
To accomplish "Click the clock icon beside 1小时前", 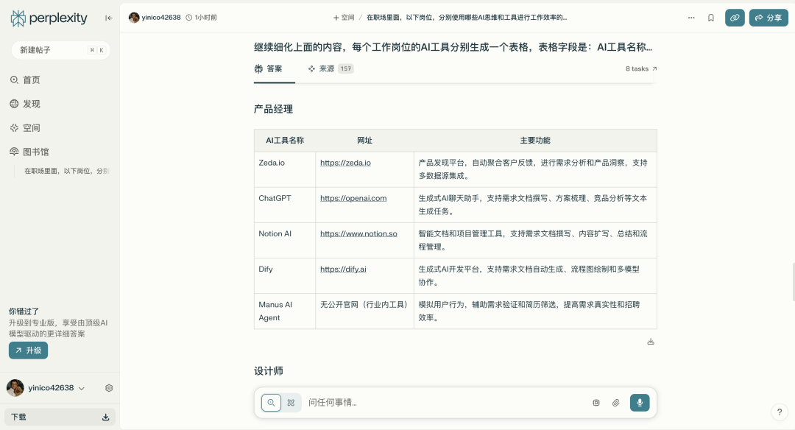I will 189,18.
